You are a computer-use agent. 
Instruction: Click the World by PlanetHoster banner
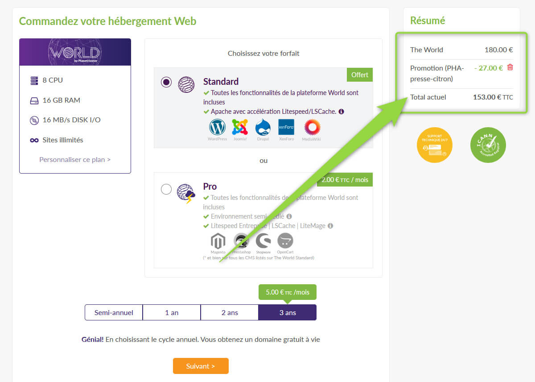[75, 52]
